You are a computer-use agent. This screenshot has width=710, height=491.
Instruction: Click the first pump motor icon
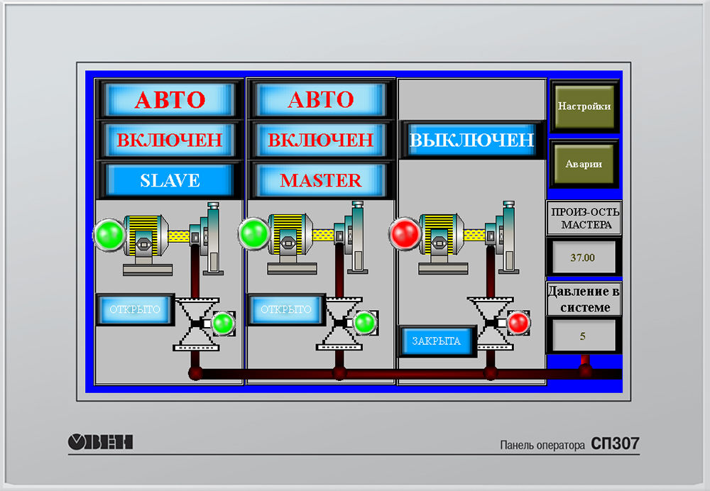coord(147,239)
